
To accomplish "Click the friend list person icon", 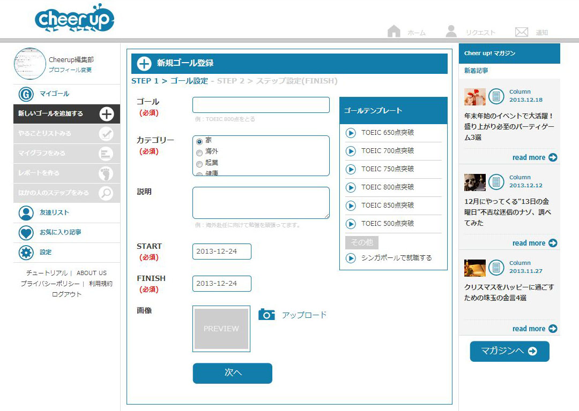I will click(x=26, y=213).
